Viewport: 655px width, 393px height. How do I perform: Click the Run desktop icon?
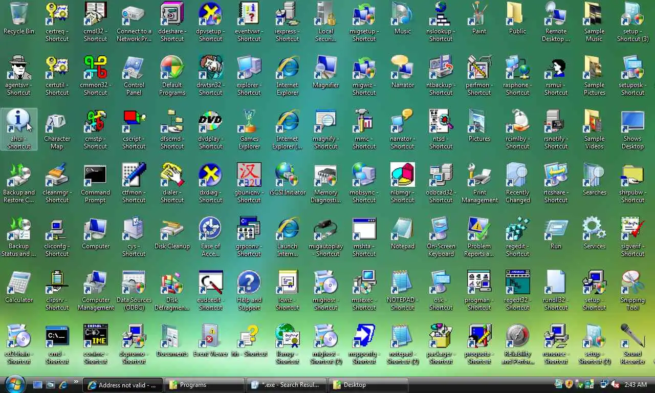[x=556, y=233]
